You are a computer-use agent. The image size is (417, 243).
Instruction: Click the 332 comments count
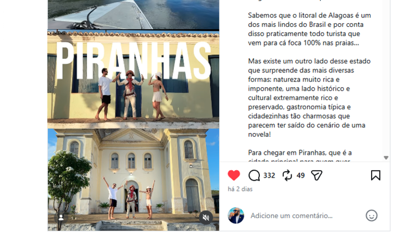[269, 176]
